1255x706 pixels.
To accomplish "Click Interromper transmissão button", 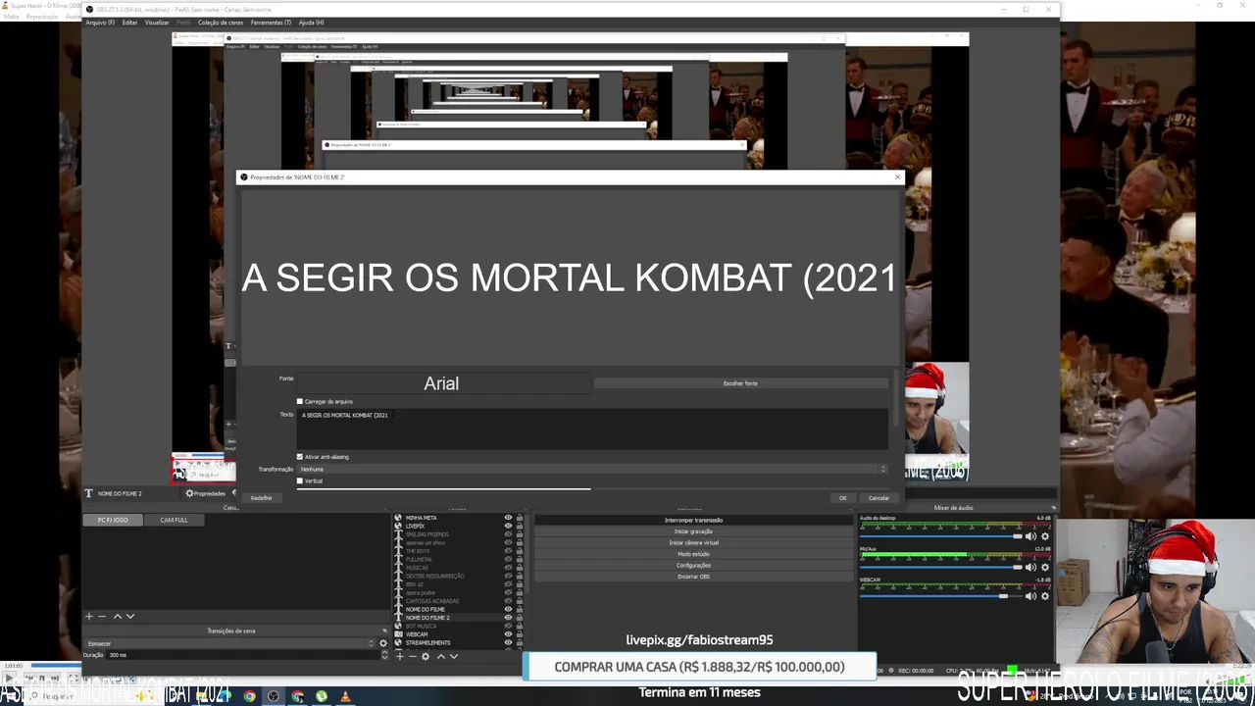I will pyautogui.click(x=694, y=520).
